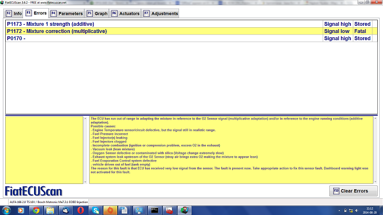Select the Errors tab
This screenshot has height=215, width=383.
[x=36, y=13]
